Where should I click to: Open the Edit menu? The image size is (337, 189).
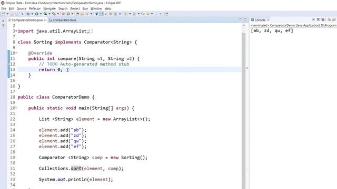pos(12,8)
